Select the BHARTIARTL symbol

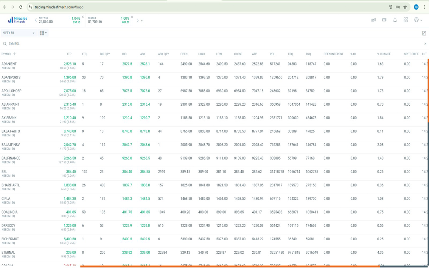11,185
